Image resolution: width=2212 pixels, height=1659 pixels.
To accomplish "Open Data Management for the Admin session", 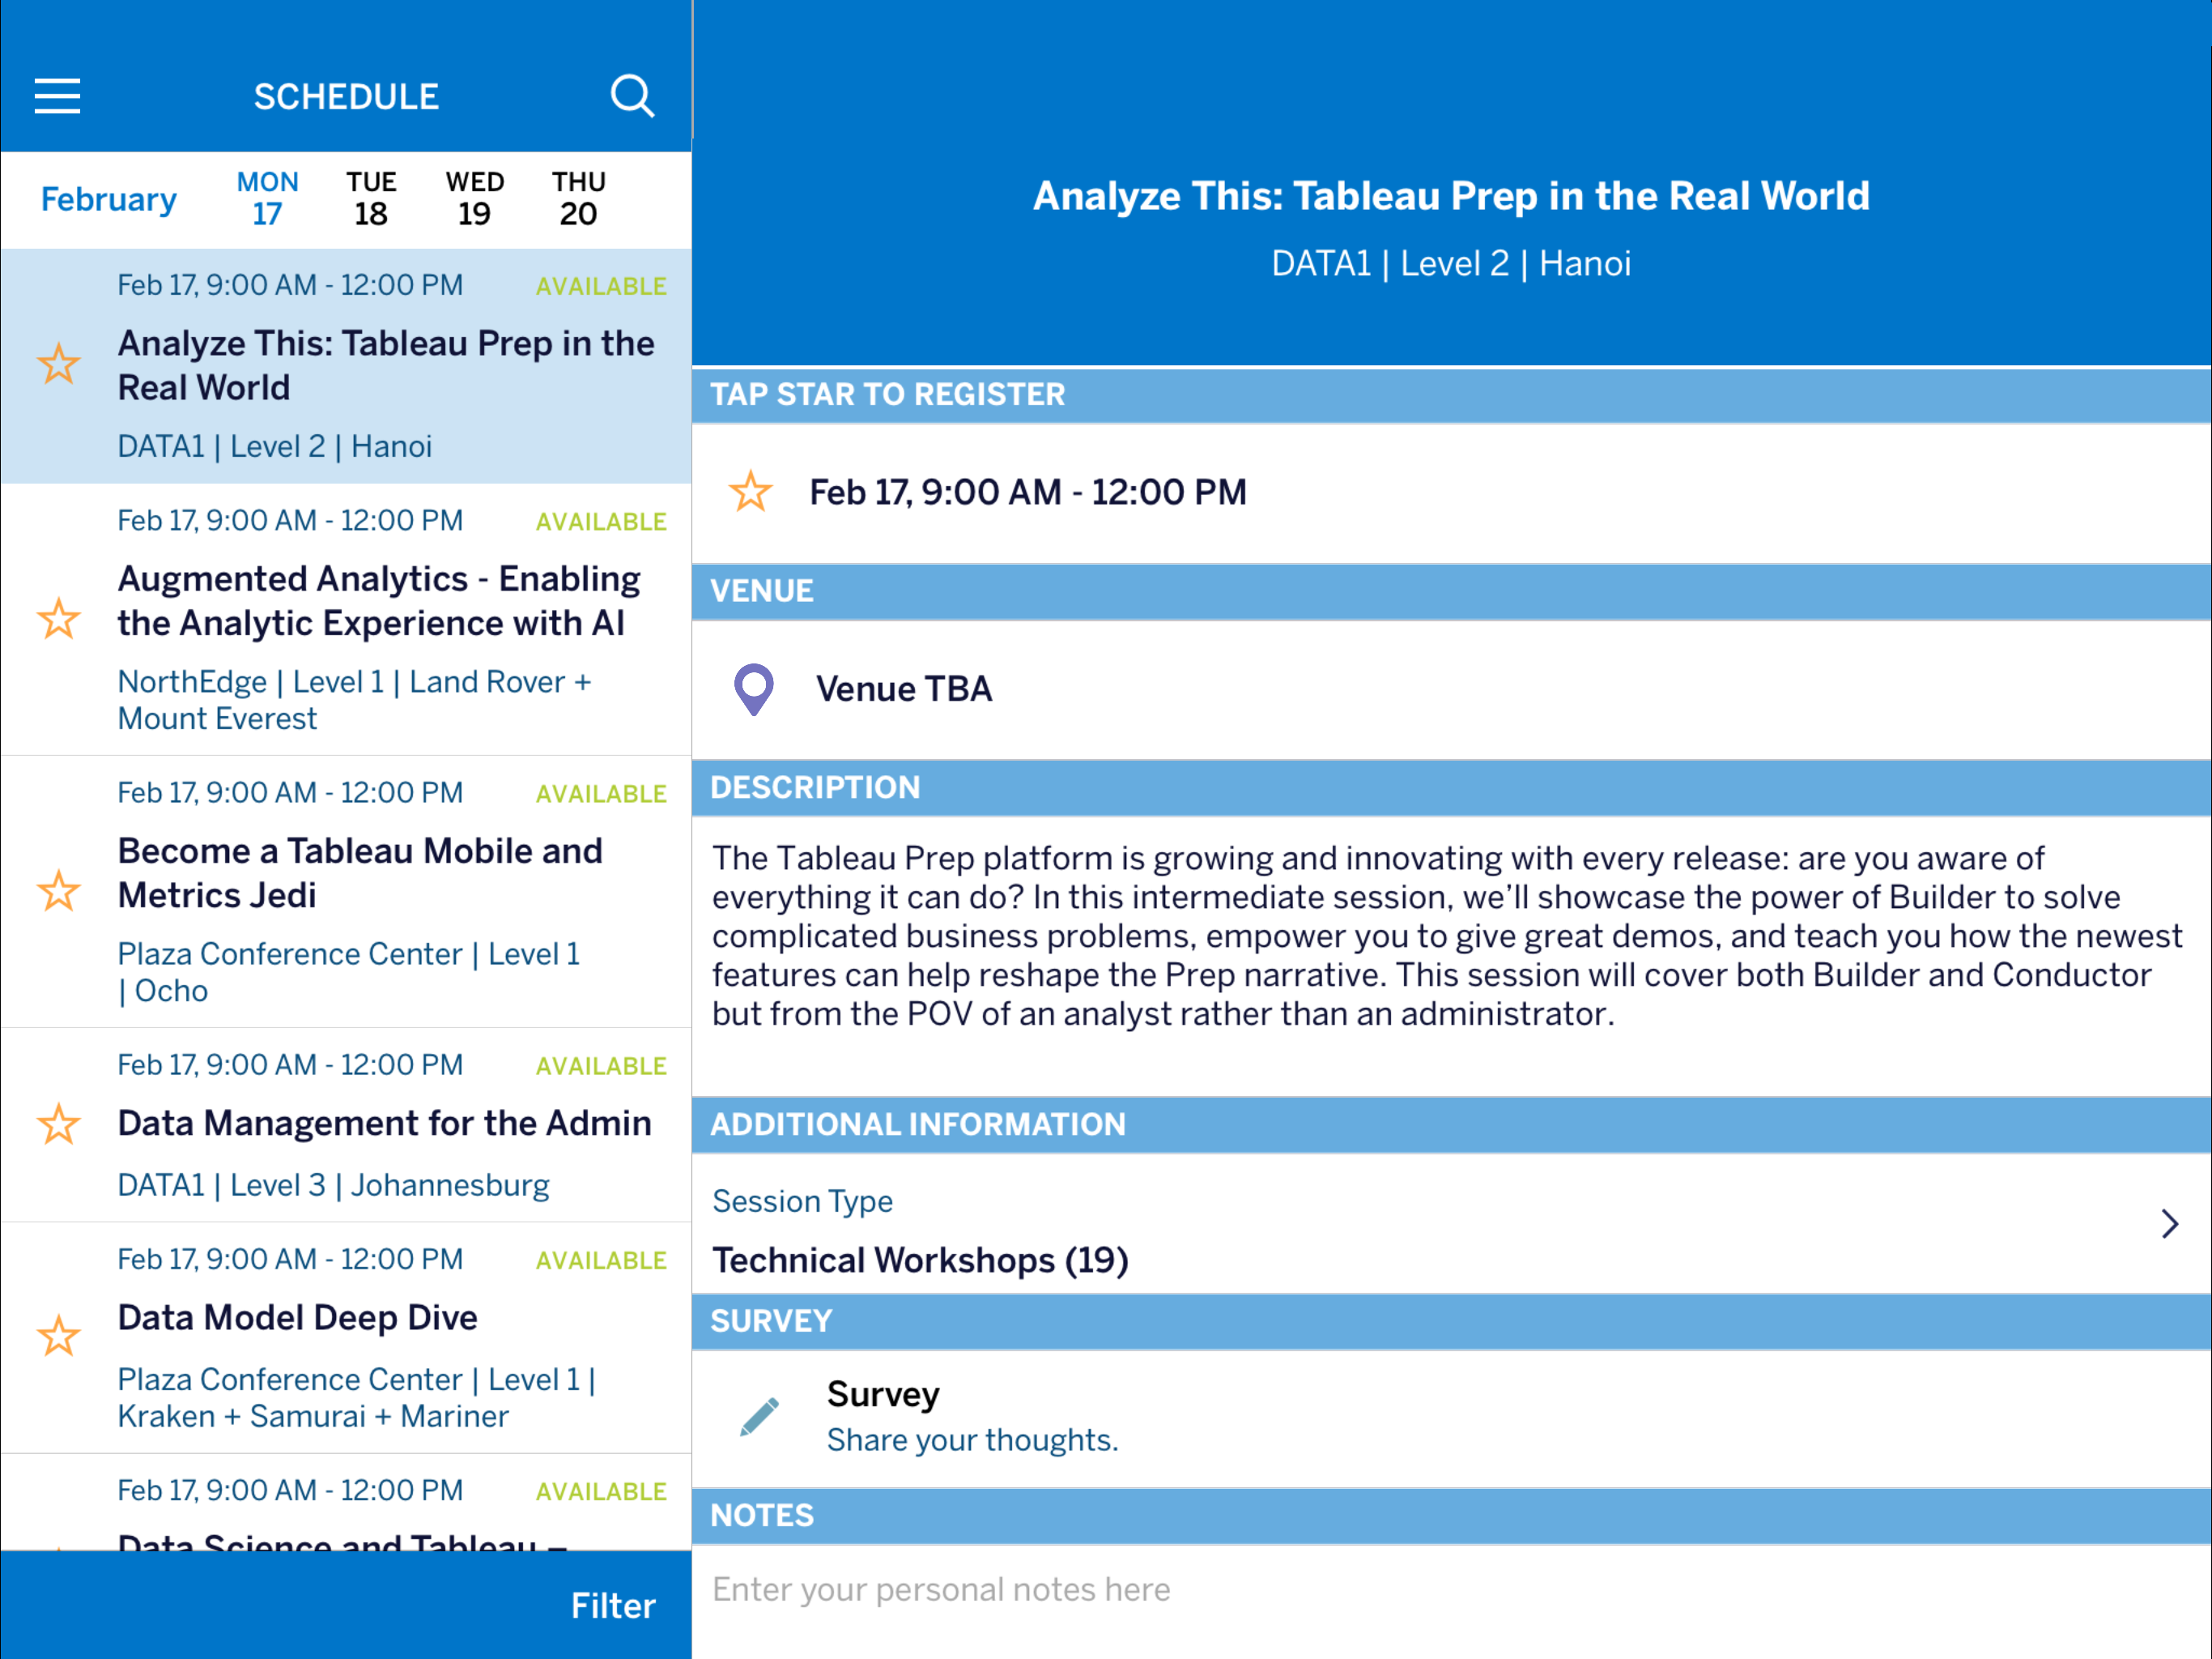I will pyautogui.click(x=384, y=1123).
